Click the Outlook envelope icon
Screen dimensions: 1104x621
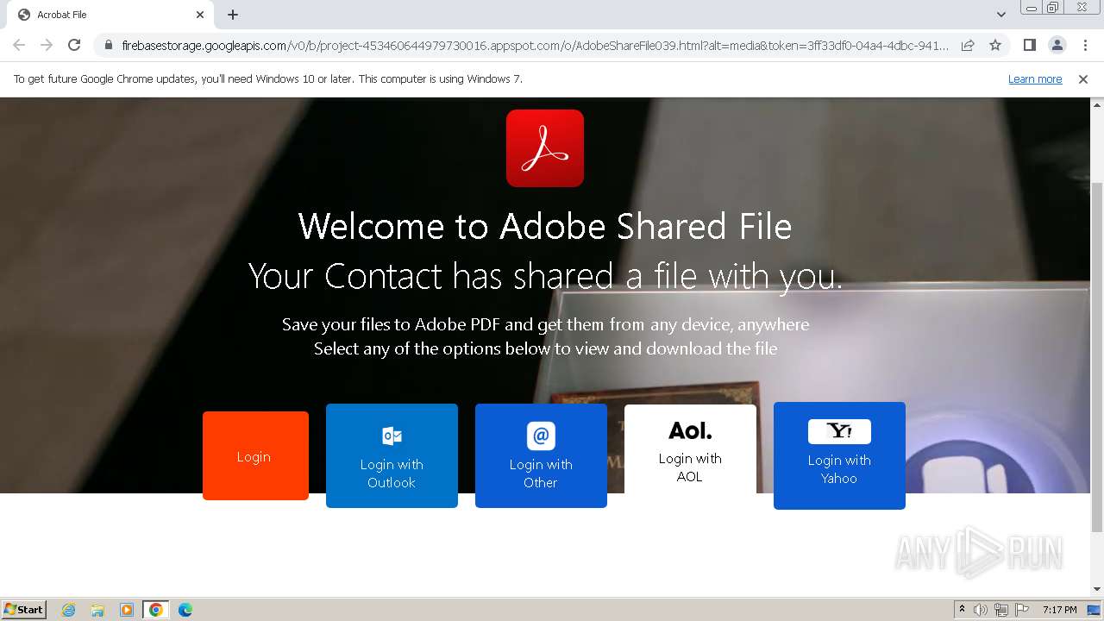[x=392, y=436]
